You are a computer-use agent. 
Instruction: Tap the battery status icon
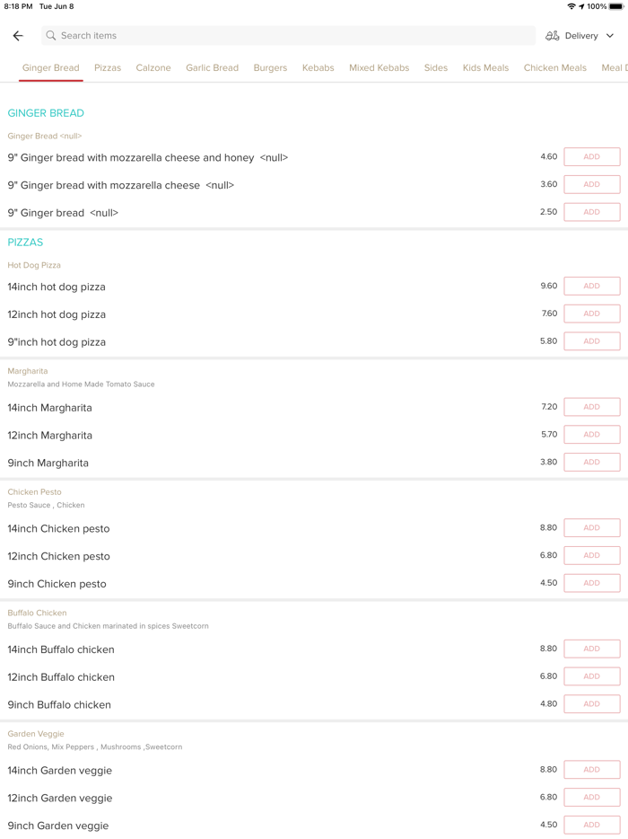click(615, 6)
